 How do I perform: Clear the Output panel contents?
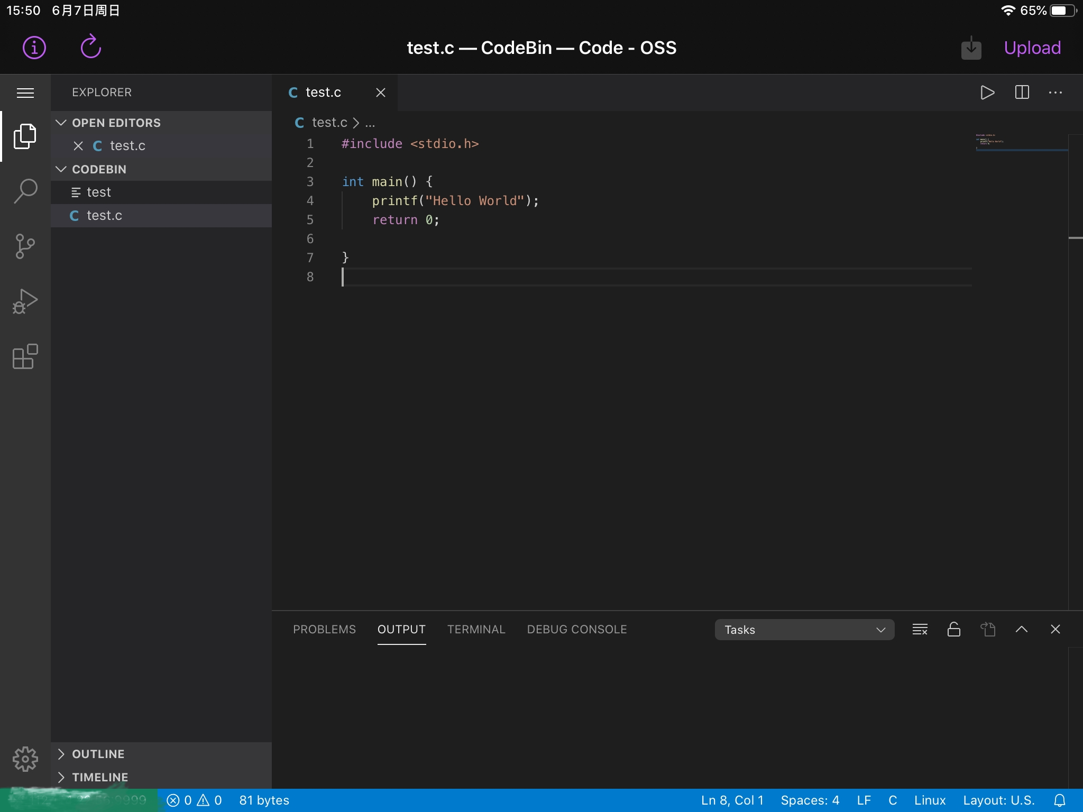click(919, 629)
